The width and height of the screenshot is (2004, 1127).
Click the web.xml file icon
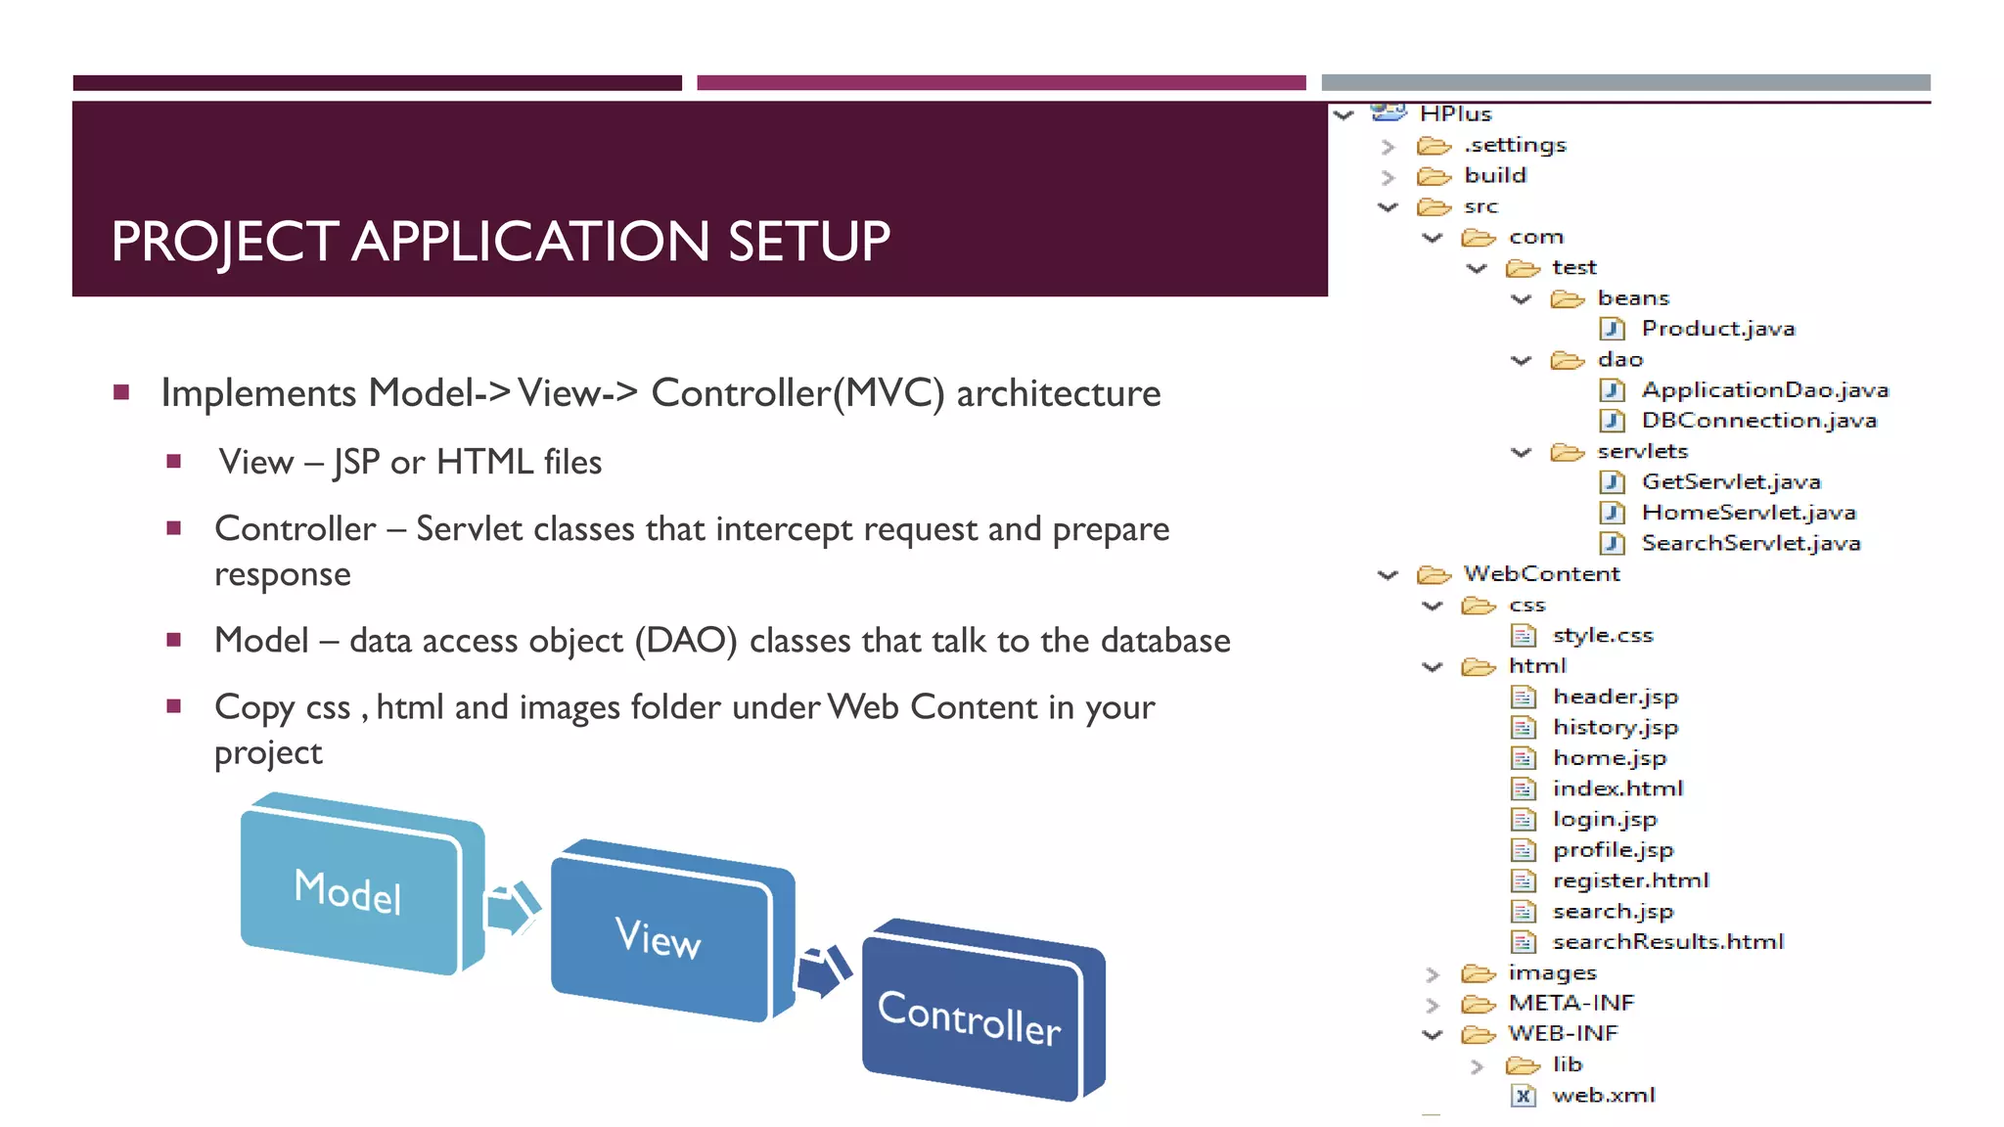coord(1523,1096)
